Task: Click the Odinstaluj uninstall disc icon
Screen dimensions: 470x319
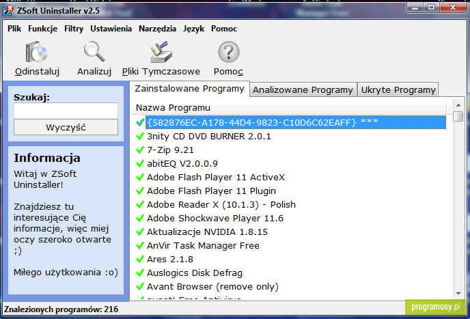Action: click(x=37, y=52)
